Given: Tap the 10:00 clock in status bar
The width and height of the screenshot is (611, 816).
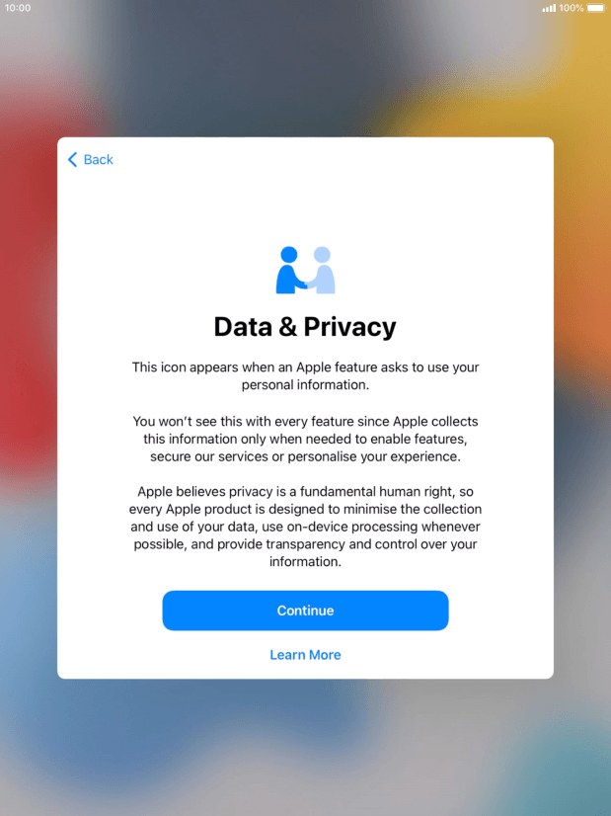Looking at the screenshot, I should tap(18, 8).
